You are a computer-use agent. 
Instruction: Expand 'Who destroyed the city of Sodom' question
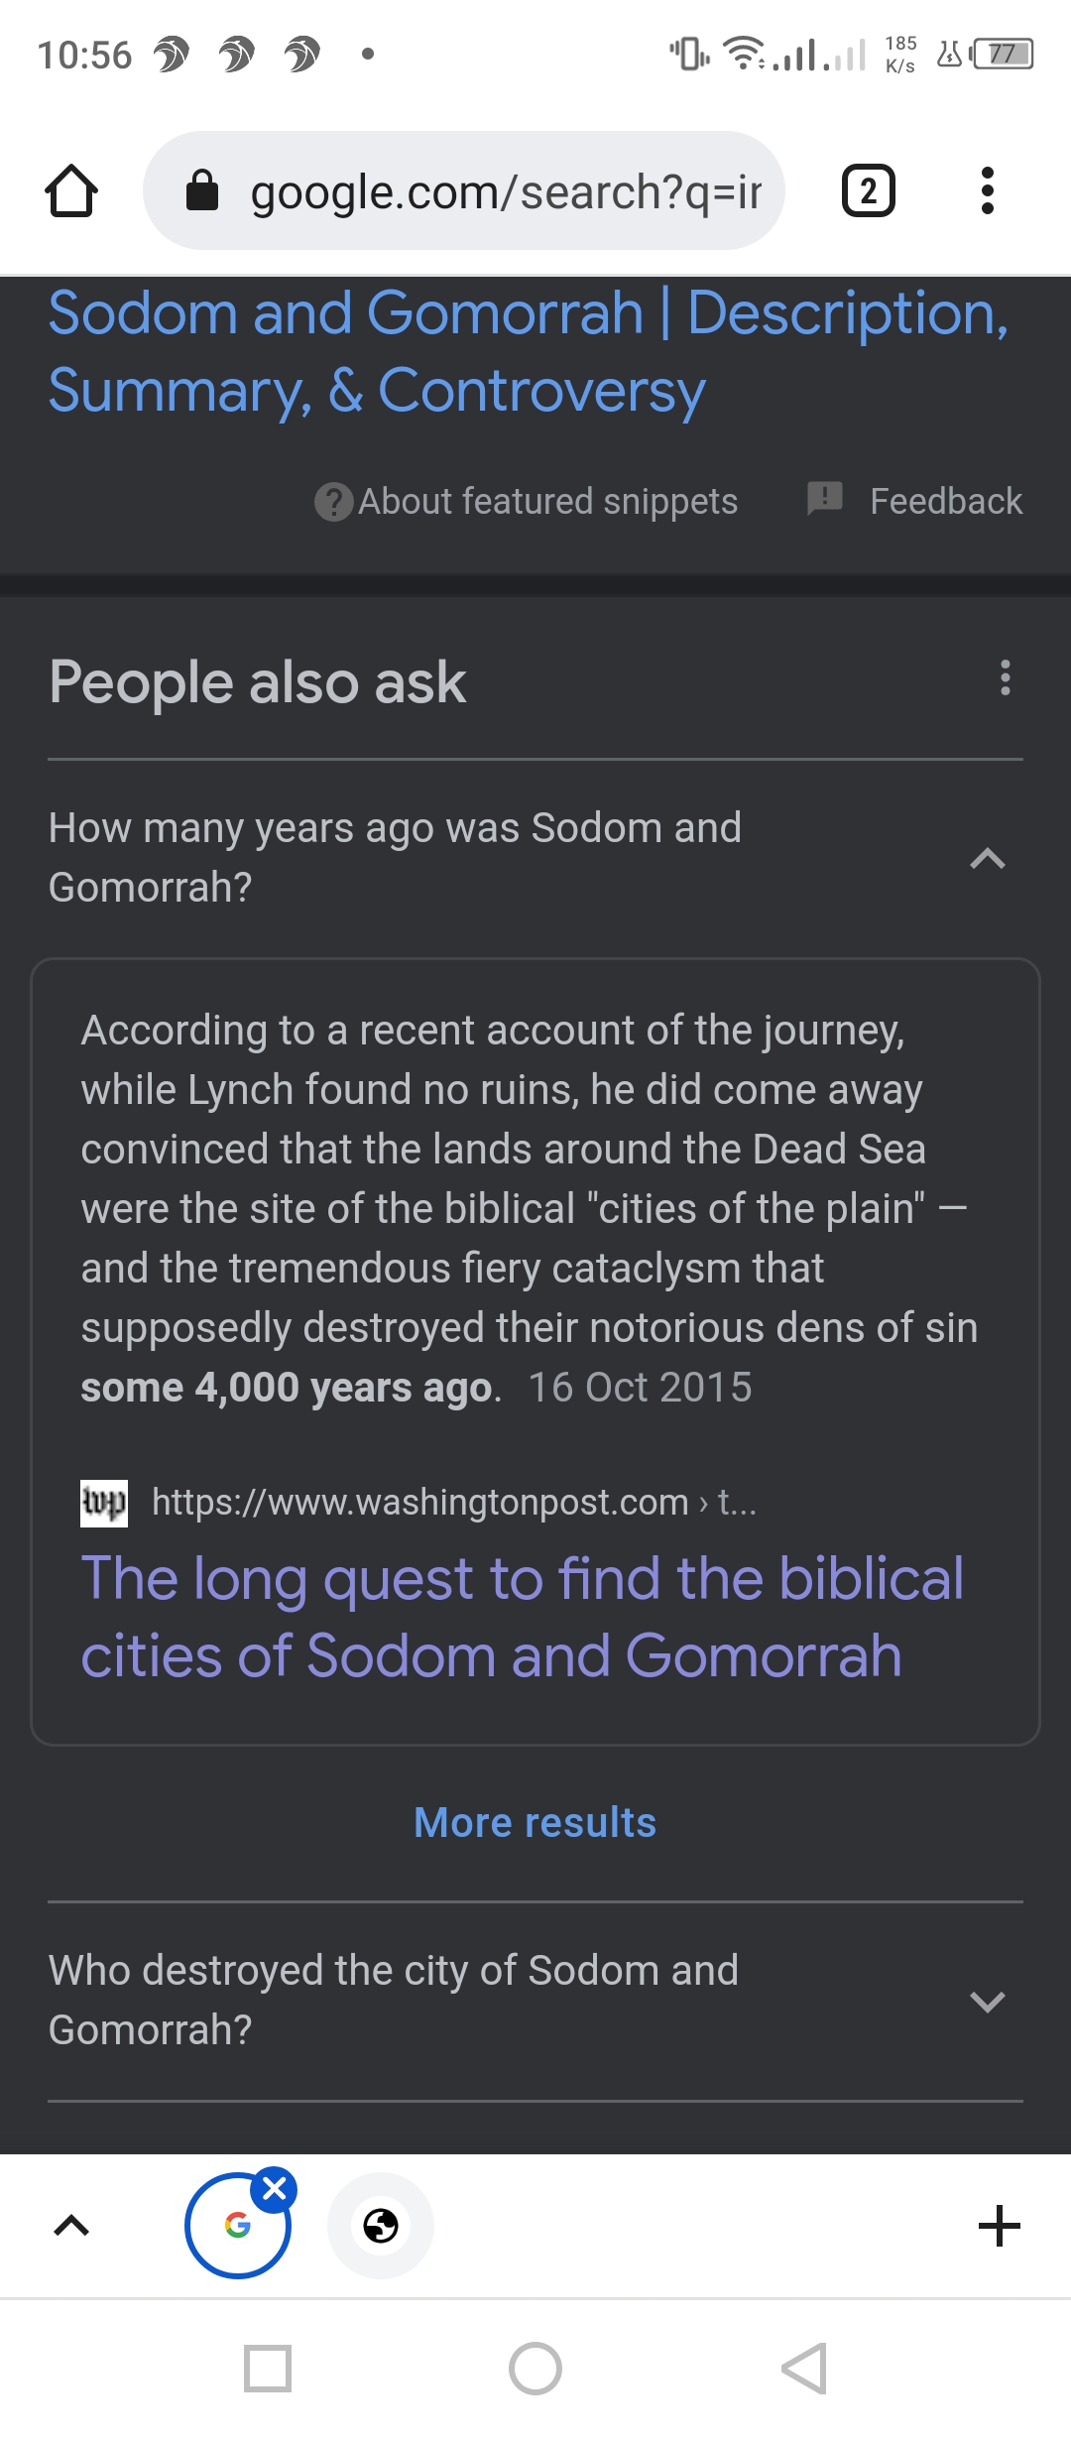(x=987, y=2001)
